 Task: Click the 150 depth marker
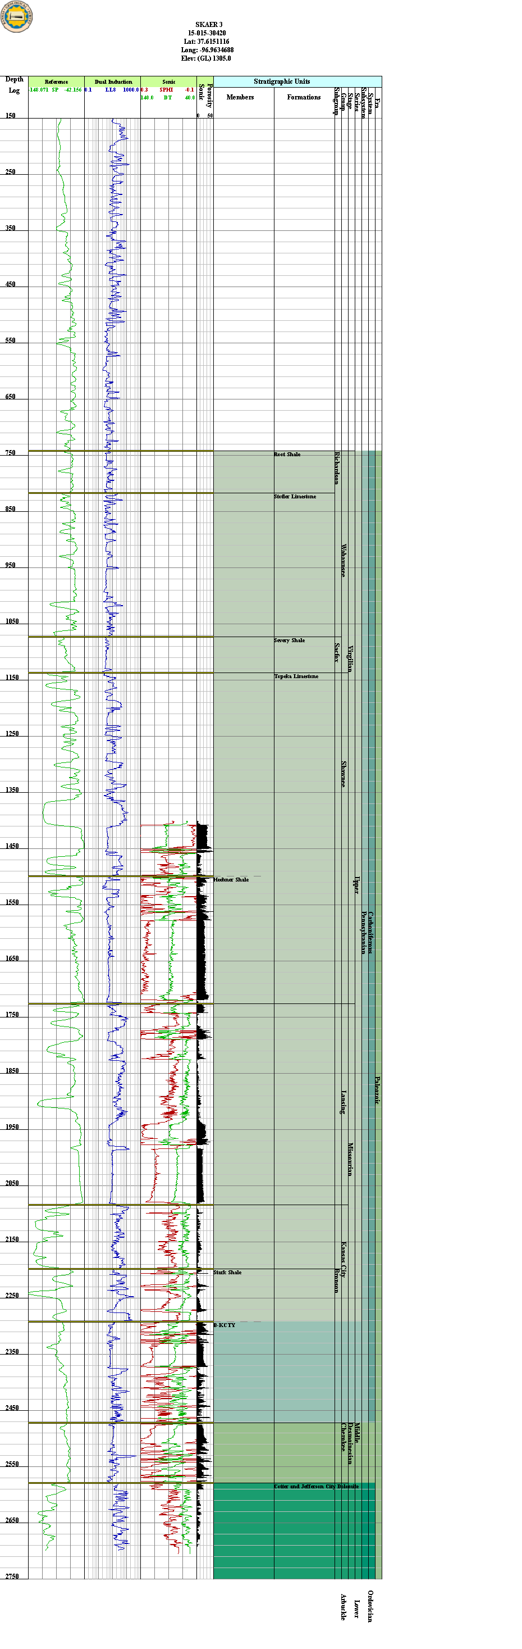pos(11,115)
